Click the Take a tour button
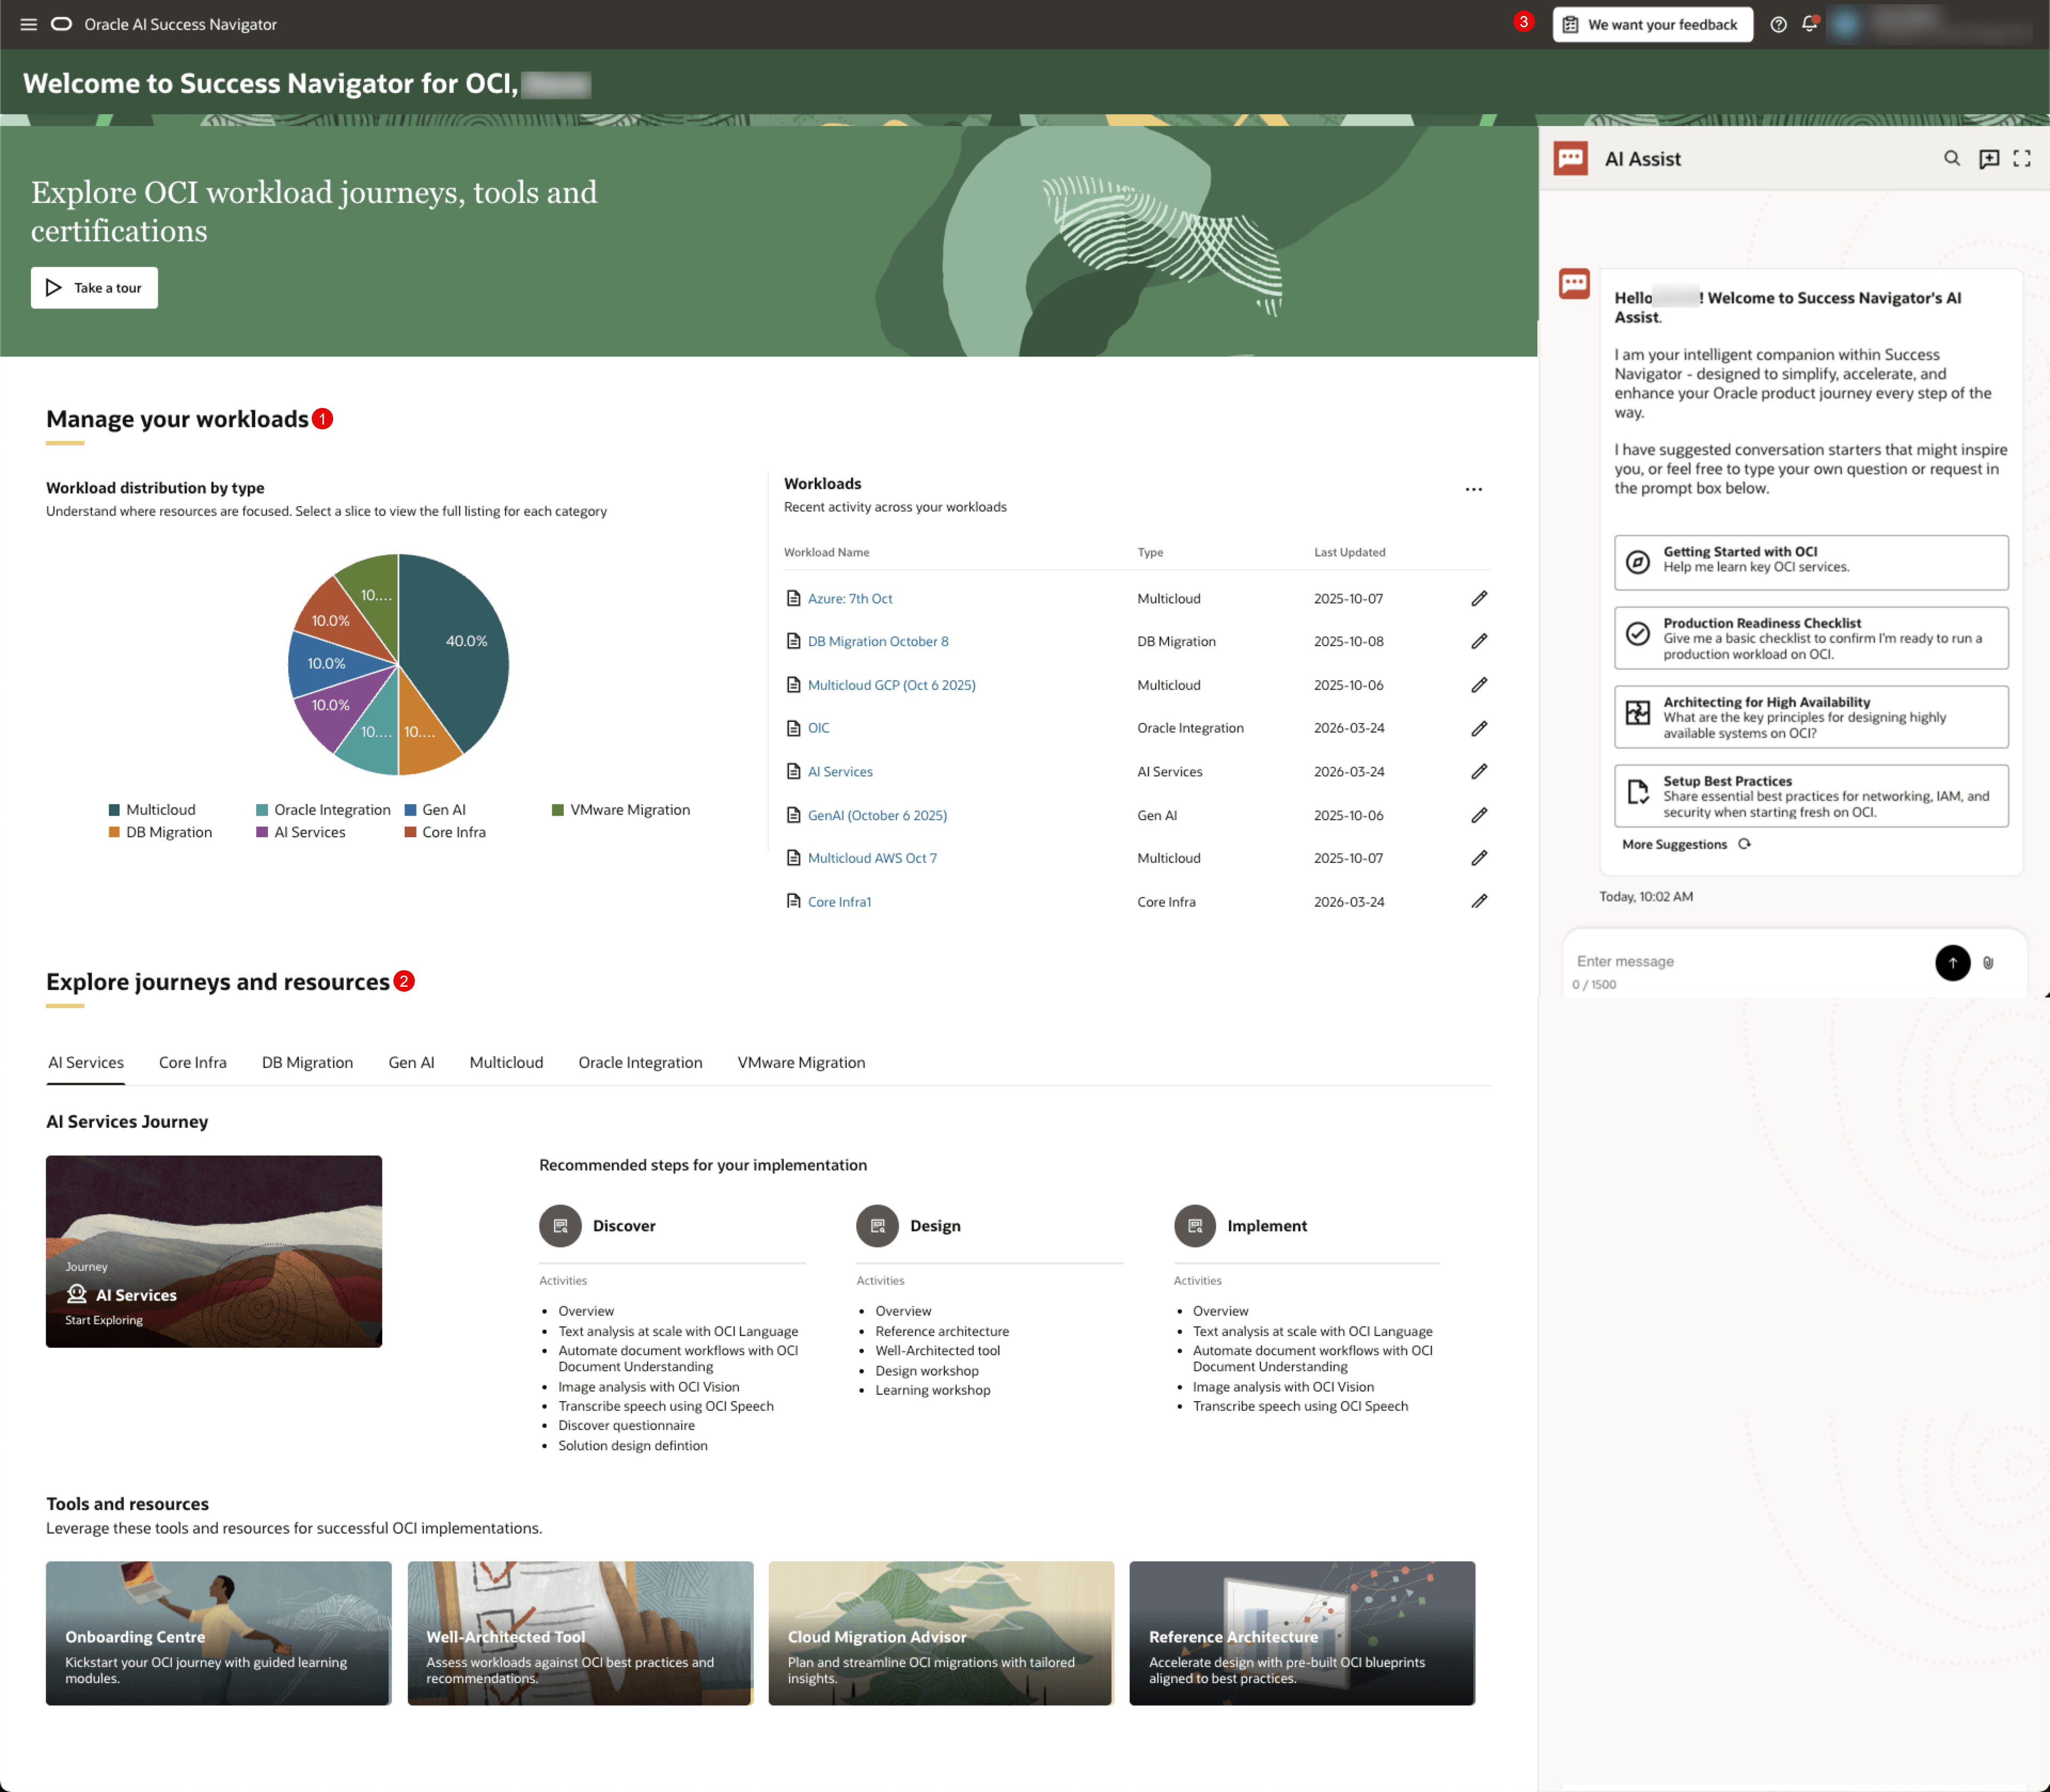This screenshot has height=1792, width=2050. click(94, 288)
